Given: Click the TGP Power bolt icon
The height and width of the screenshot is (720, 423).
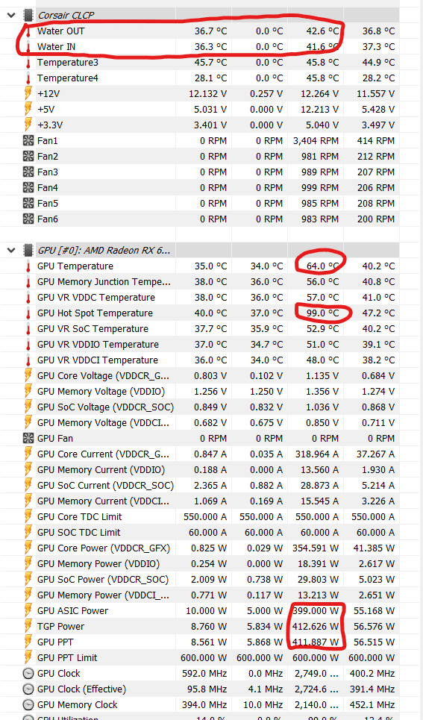Looking at the screenshot, I should point(28,626).
